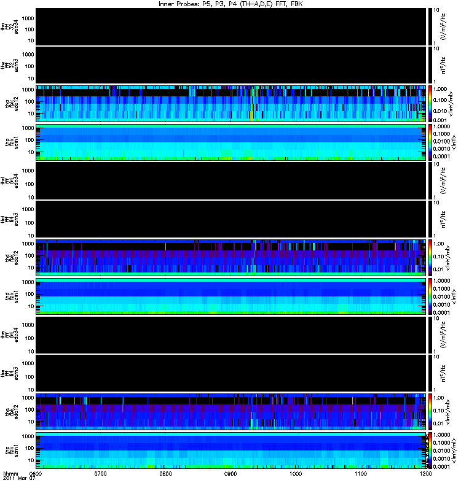Select the thd fbk scm1 spectrogram panel
The height and width of the screenshot is (491, 461).
click(x=231, y=296)
